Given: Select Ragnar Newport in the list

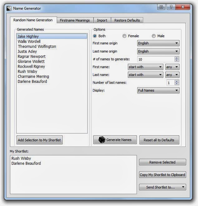Looking at the screenshot, I should pos(52,57).
